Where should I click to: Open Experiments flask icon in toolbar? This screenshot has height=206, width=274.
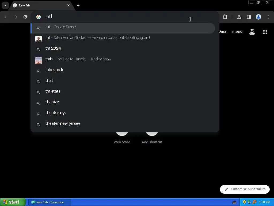[239, 17]
